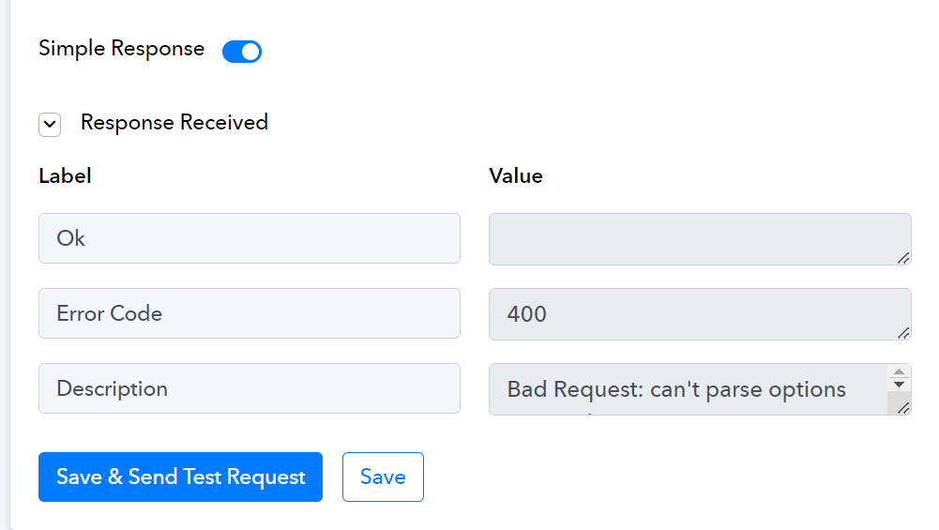939x530 pixels.
Task: Click the down arrow in the Description value scrollbar
Action: click(899, 384)
